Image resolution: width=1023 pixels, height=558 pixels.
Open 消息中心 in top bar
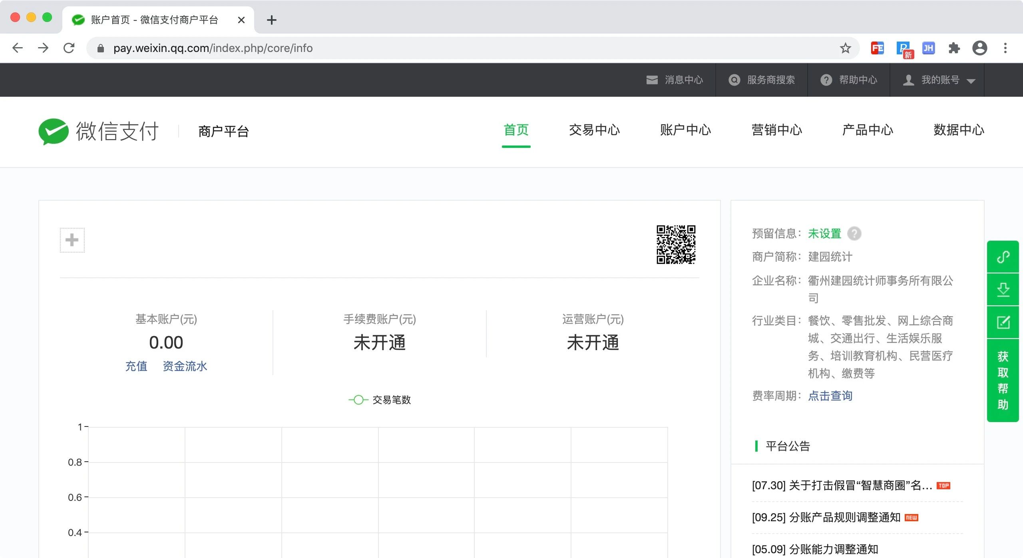675,80
